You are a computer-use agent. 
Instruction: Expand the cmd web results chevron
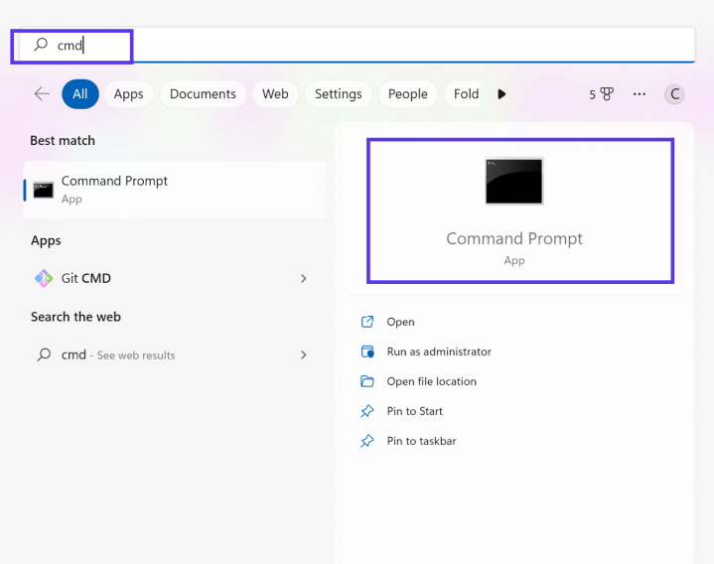click(x=303, y=354)
